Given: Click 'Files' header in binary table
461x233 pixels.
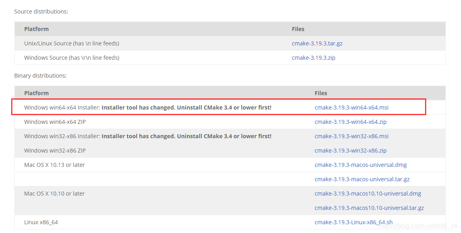Looking at the screenshot, I should 321,93.
